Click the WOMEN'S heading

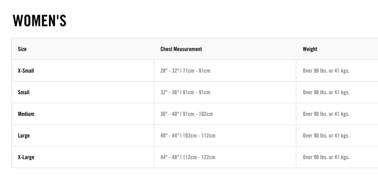coord(39,21)
